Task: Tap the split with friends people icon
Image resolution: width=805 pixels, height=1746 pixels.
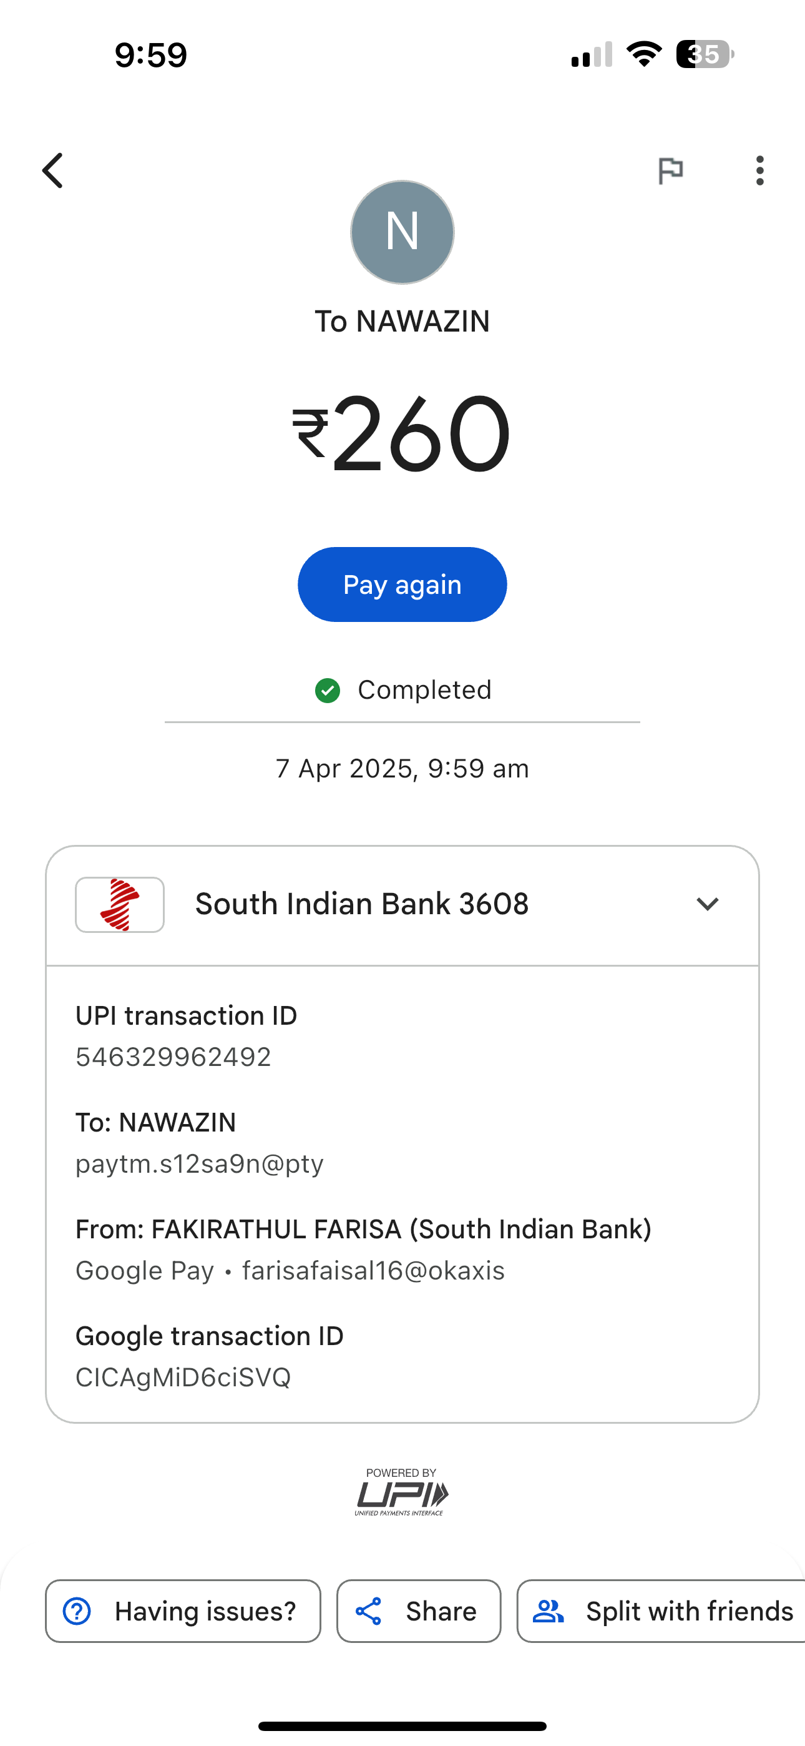Action: click(548, 1611)
